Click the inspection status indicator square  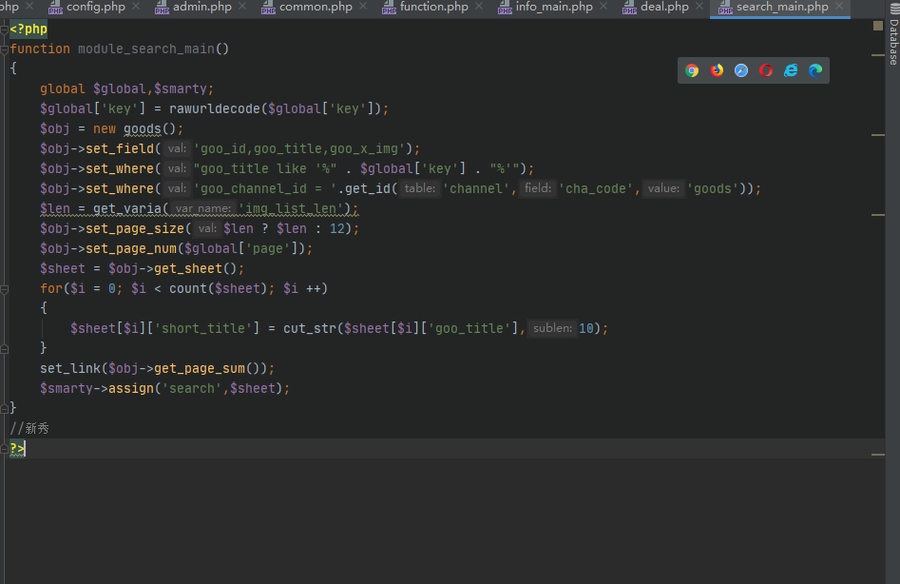click(x=877, y=26)
